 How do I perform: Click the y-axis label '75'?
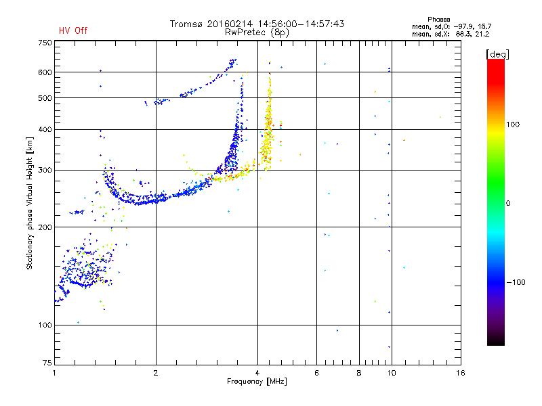[47, 363]
